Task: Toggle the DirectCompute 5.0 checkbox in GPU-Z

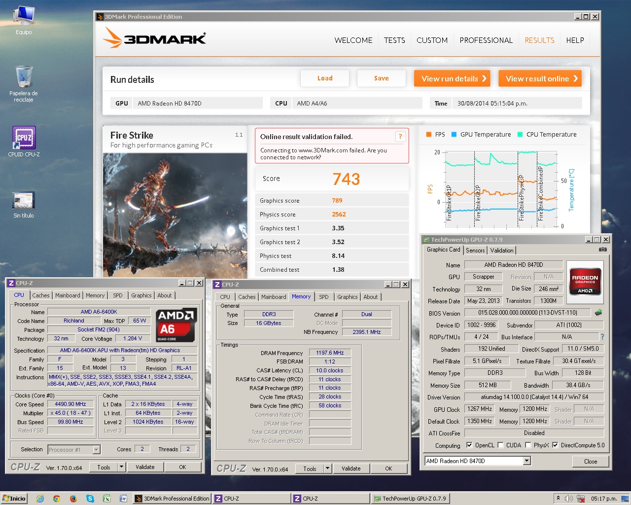Action: coord(555,445)
